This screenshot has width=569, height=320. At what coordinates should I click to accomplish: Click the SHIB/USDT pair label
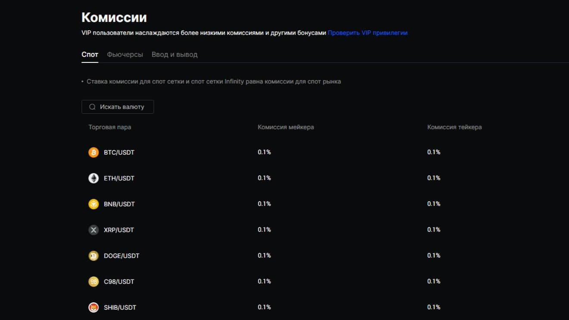click(x=120, y=308)
